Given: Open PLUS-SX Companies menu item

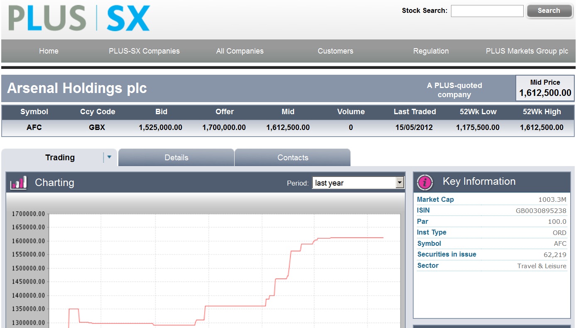Looking at the screenshot, I should click(x=144, y=51).
